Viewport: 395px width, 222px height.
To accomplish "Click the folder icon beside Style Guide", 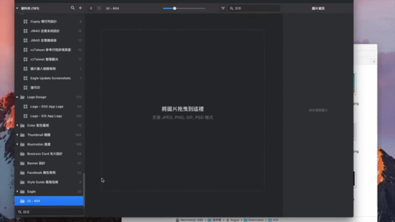I will (x=22, y=182).
